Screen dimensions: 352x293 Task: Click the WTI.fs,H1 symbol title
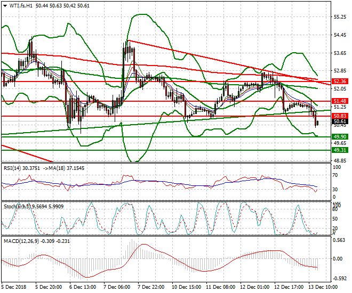[x=21, y=6]
